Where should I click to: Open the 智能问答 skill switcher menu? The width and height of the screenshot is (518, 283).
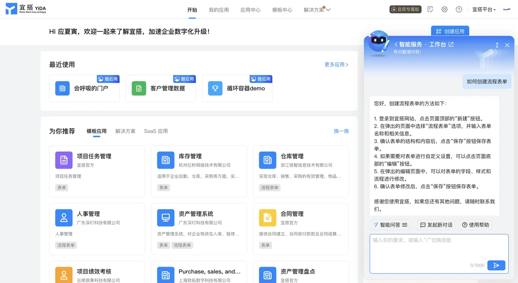click(390, 225)
